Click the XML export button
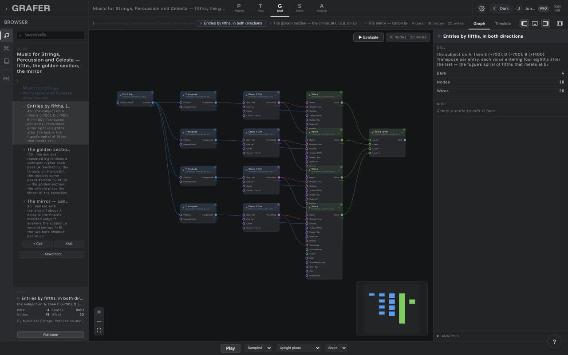Viewport: 568px width, 355px height. pyautogui.click(x=69, y=244)
